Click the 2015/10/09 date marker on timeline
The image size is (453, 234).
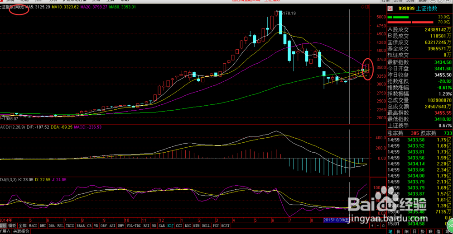click(336, 220)
